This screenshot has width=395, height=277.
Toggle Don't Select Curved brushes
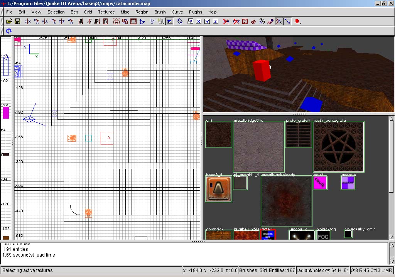tap(236, 22)
